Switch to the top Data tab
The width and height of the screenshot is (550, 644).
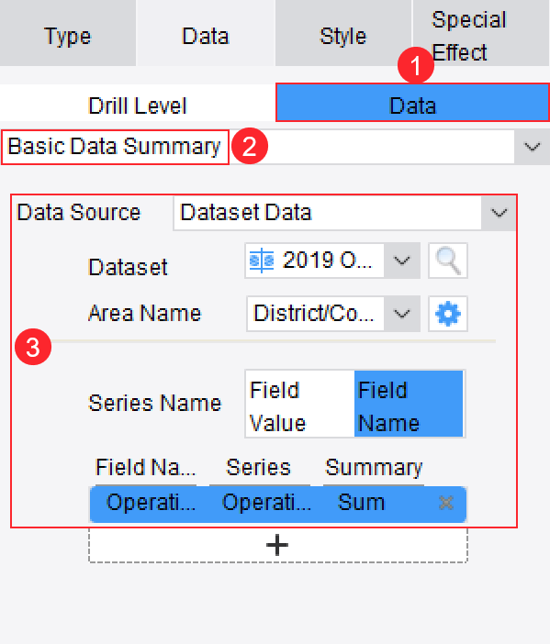pyautogui.click(x=206, y=33)
